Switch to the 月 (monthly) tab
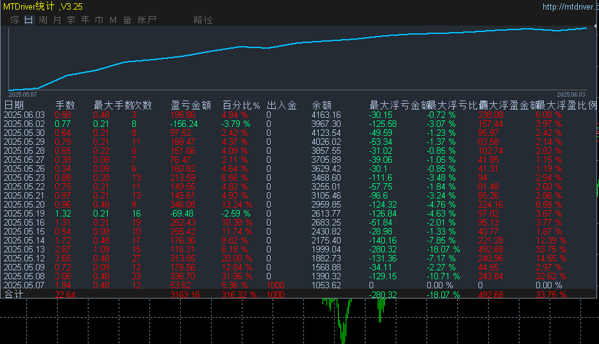599x344 pixels. pyautogui.click(x=56, y=20)
